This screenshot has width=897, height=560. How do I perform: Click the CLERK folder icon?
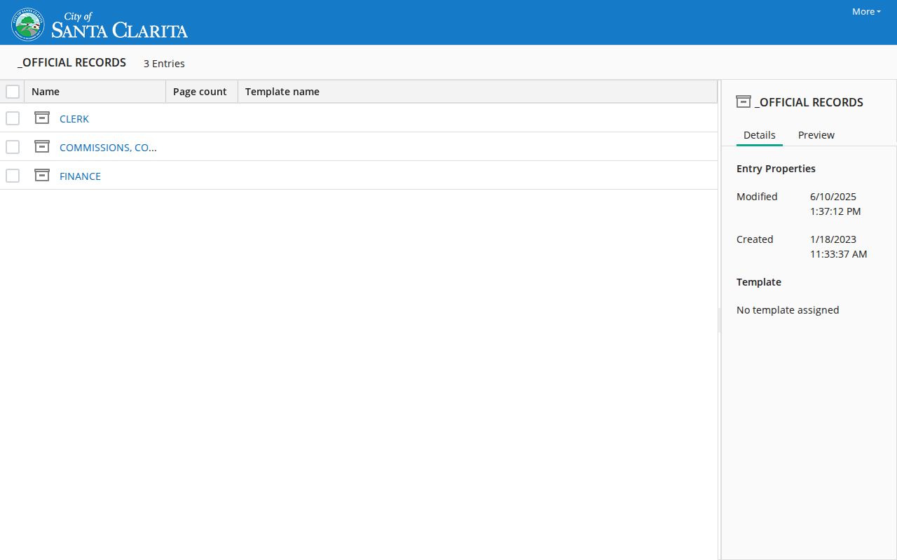(42, 118)
